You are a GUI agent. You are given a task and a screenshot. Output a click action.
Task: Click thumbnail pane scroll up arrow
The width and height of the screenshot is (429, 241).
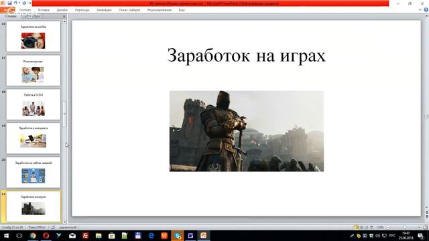click(64, 21)
